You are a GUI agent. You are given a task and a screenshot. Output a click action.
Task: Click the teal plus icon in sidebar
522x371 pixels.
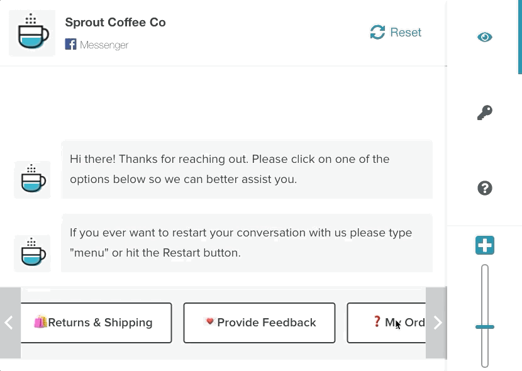[484, 245]
